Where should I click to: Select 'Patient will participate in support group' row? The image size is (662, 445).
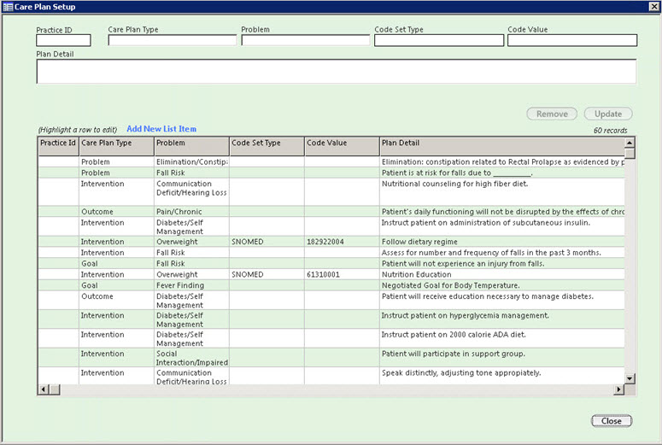coord(331,358)
